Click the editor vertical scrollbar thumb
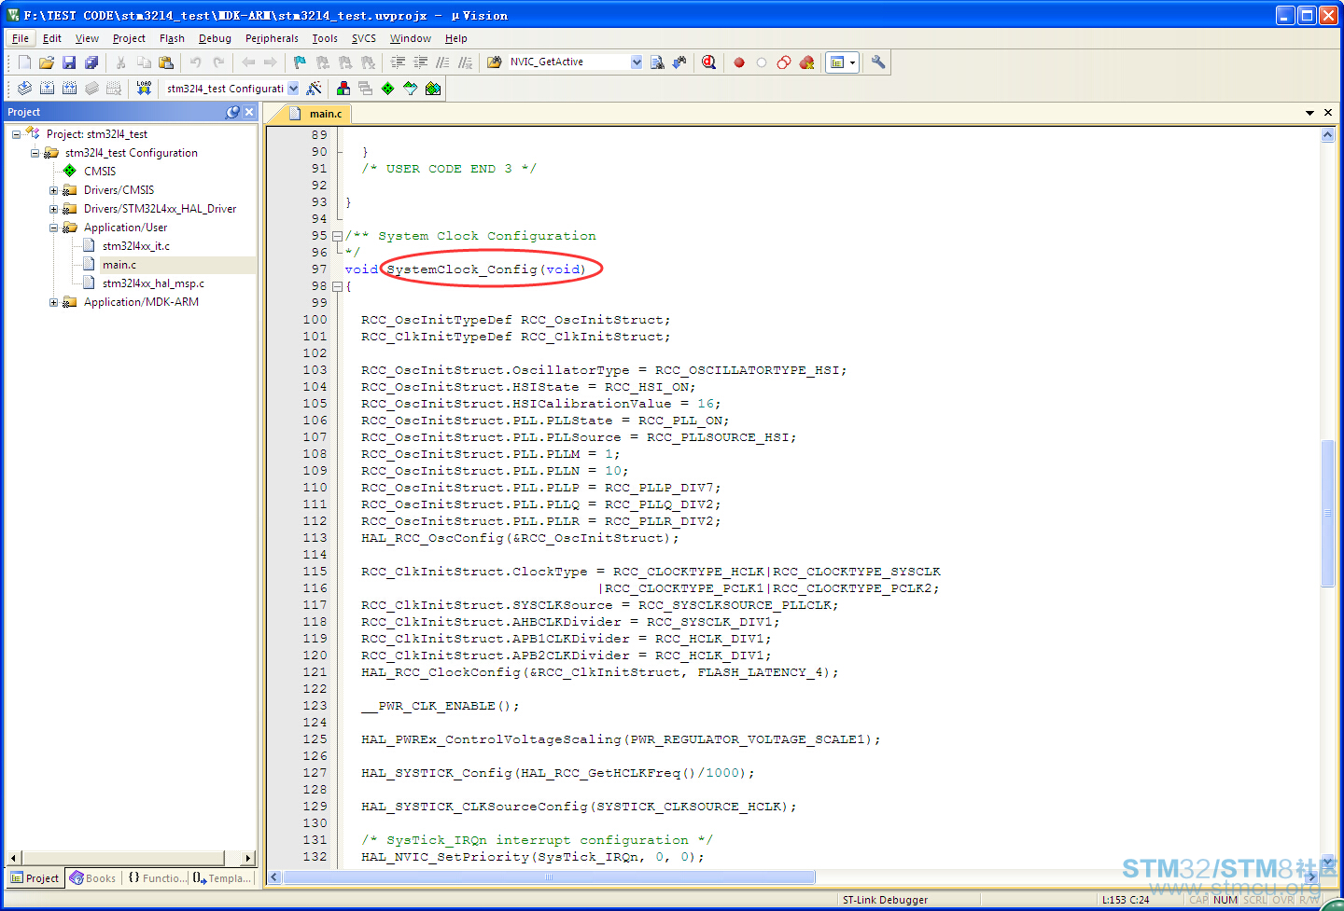1344x911 pixels. pyautogui.click(x=1327, y=513)
